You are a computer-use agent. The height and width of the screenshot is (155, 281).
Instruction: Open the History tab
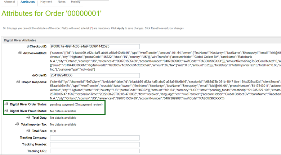pos(76,2)
